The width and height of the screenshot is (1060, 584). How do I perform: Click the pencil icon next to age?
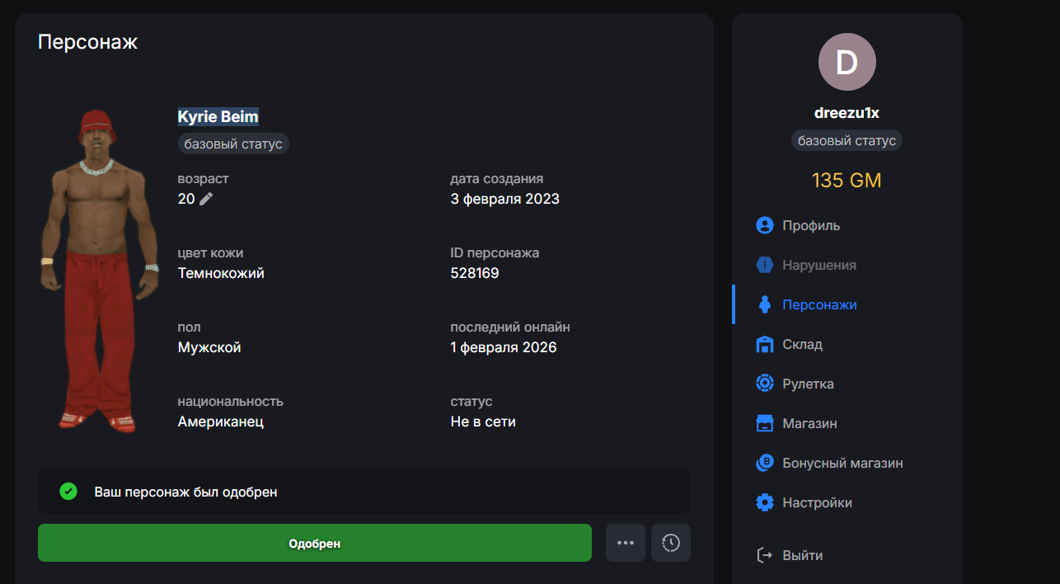click(x=206, y=199)
